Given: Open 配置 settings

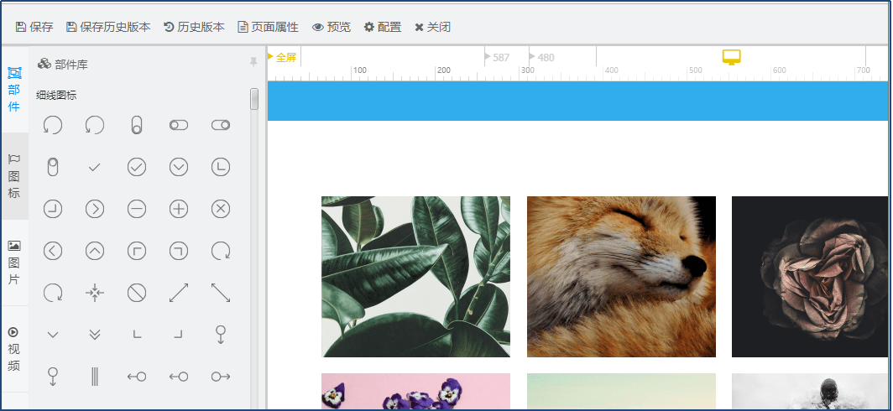Looking at the screenshot, I should [x=383, y=27].
